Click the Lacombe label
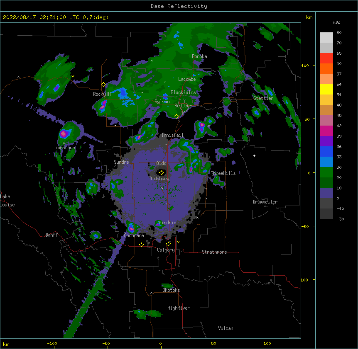 coord(187,79)
